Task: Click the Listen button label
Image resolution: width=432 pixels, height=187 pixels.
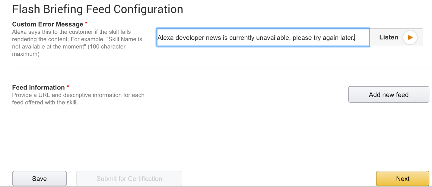Action: pos(389,37)
